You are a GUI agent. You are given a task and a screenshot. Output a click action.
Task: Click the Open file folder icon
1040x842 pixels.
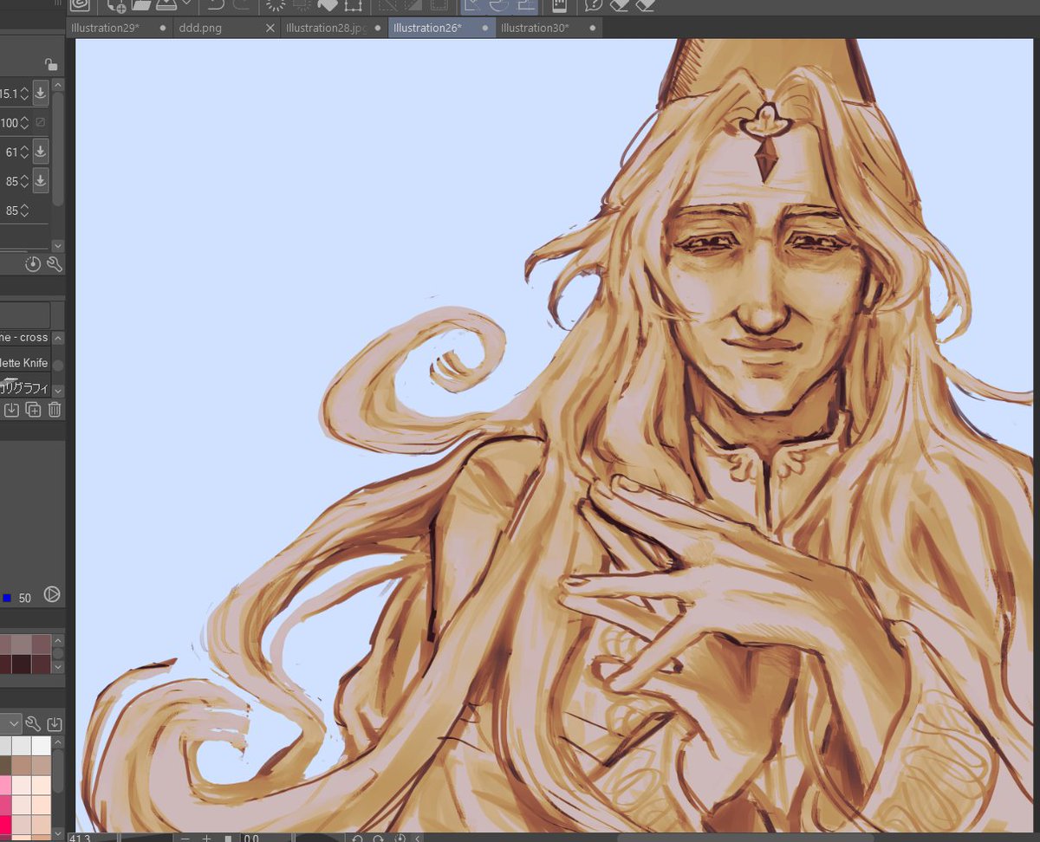click(x=140, y=5)
